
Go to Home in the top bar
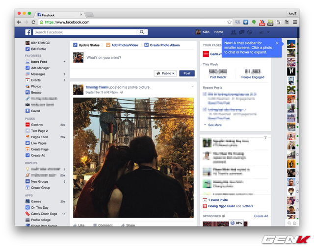pos(218,32)
